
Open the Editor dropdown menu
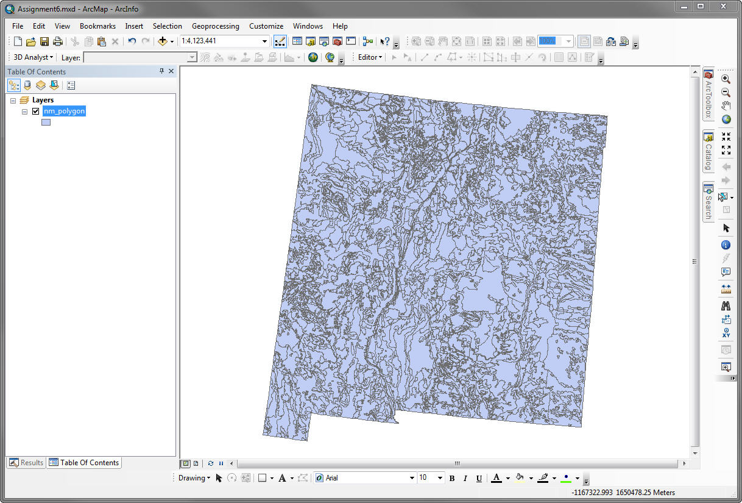[370, 57]
